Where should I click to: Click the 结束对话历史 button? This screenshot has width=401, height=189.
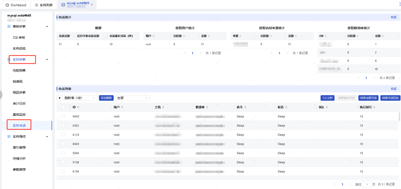(391, 98)
